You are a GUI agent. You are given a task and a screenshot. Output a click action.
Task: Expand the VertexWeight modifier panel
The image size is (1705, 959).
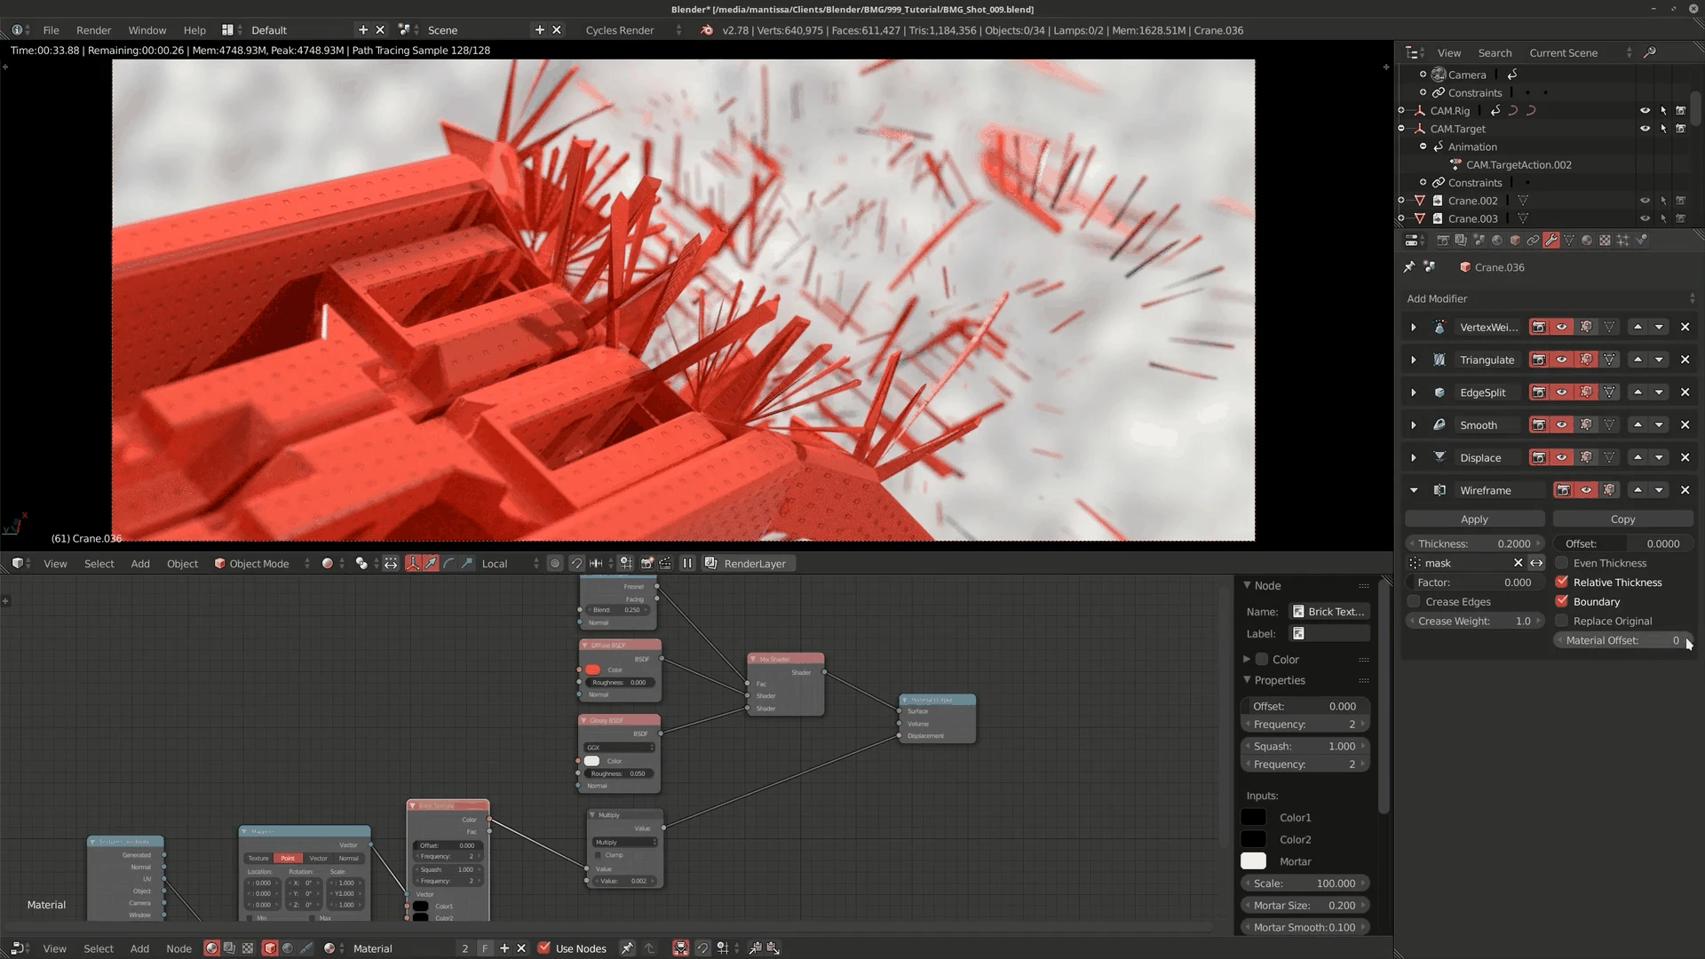pos(1414,327)
